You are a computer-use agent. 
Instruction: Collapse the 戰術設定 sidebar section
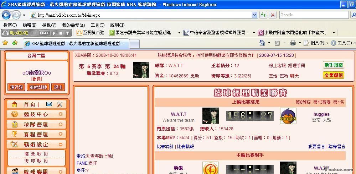click(x=60, y=144)
